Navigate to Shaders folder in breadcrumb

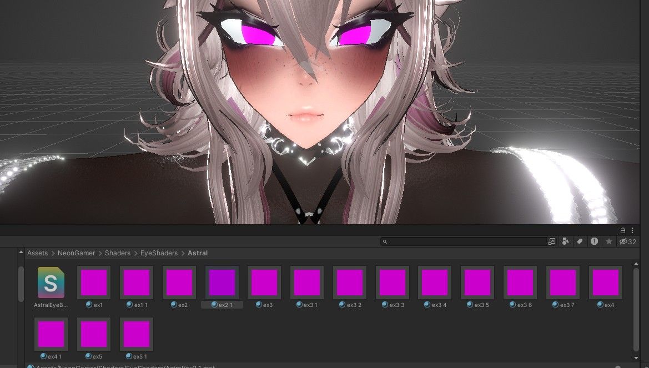(118, 253)
